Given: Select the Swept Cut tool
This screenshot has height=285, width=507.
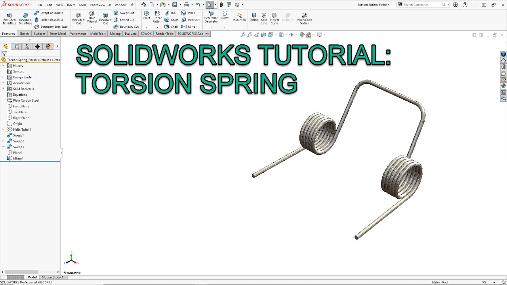Looking at the screenshot, I should (x=124, y=13).
